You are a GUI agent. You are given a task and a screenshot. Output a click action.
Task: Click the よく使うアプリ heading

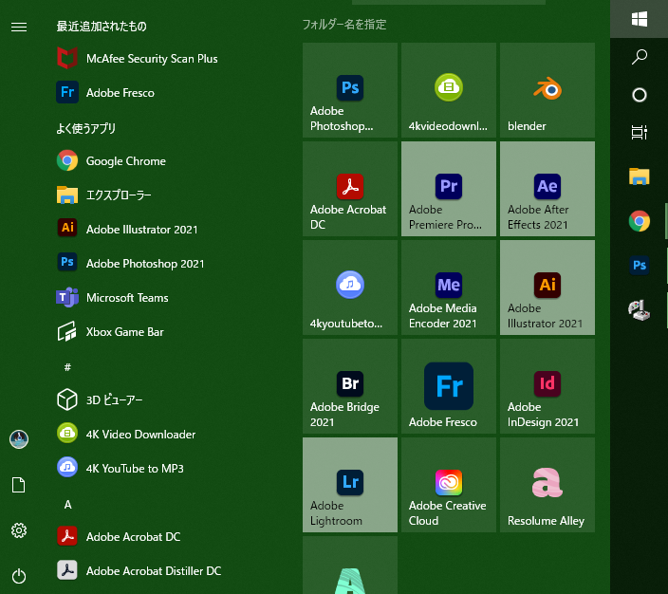coord(85,128)
